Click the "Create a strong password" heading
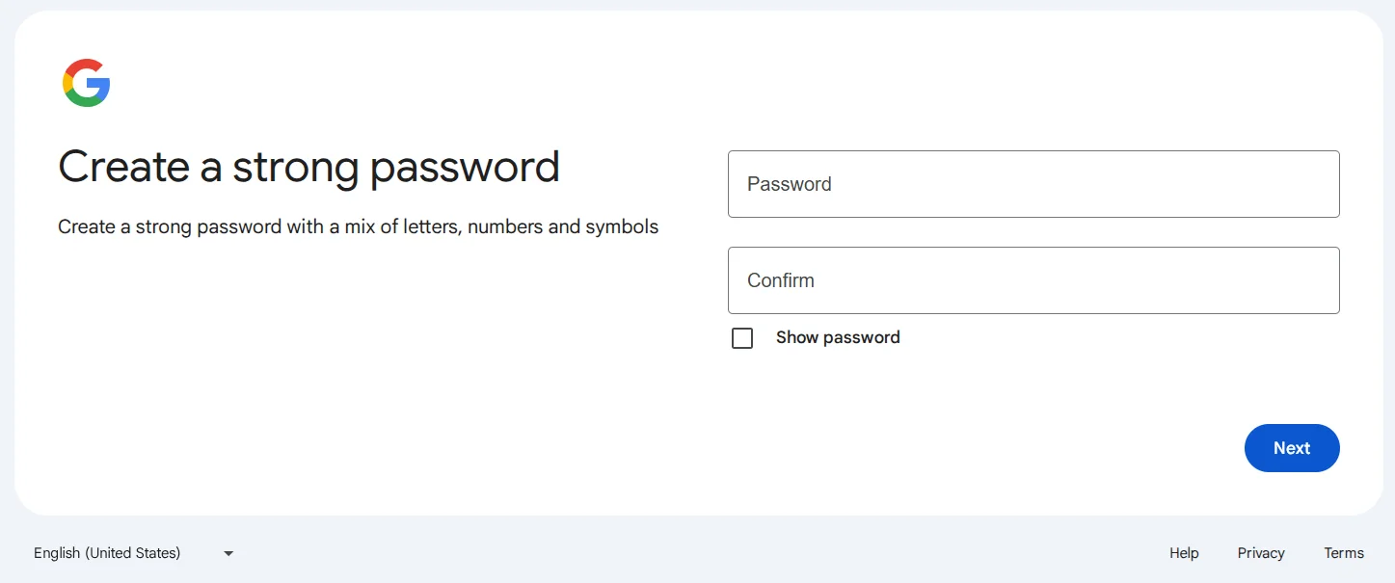The height and width of the screenshot is (583, 1395). (309, 167)
